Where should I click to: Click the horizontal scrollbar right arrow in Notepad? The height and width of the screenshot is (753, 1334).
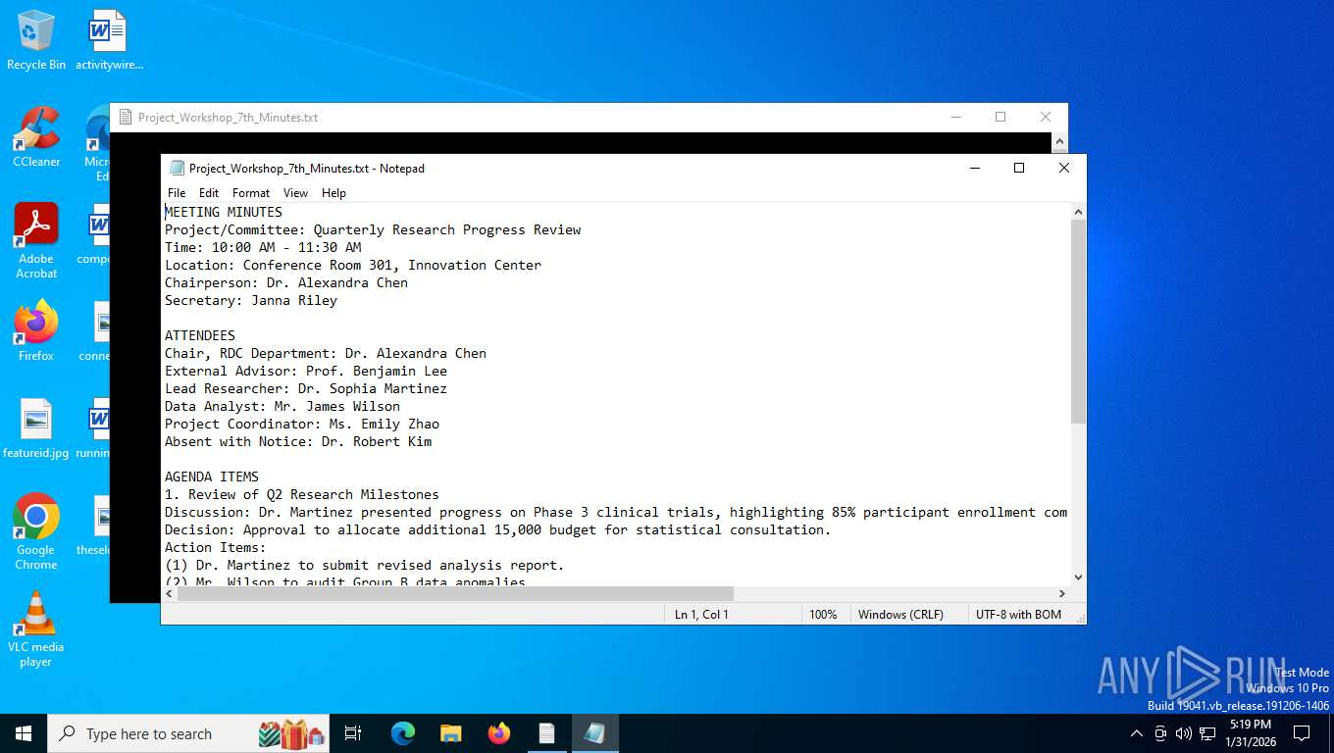point(1061,594)
